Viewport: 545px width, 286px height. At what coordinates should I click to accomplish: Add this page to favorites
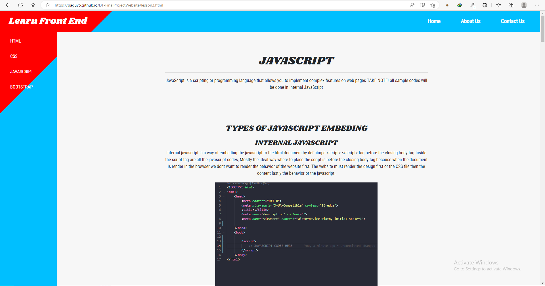coord(433,5)
